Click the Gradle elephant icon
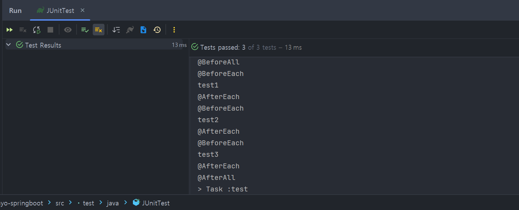Image resolution: width=519 pixels, height=210 pixels. click(130, 30)
